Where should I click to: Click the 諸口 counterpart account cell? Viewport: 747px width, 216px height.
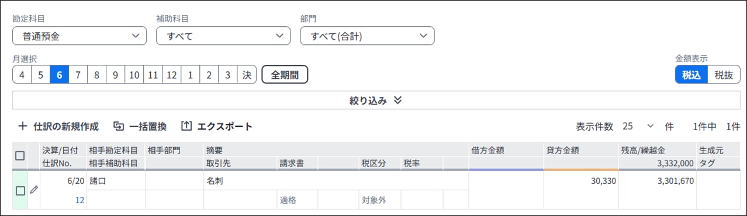coord(116,181)
